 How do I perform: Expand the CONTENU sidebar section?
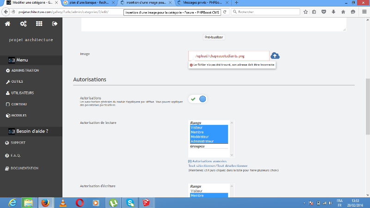click(x=18, y=104)
